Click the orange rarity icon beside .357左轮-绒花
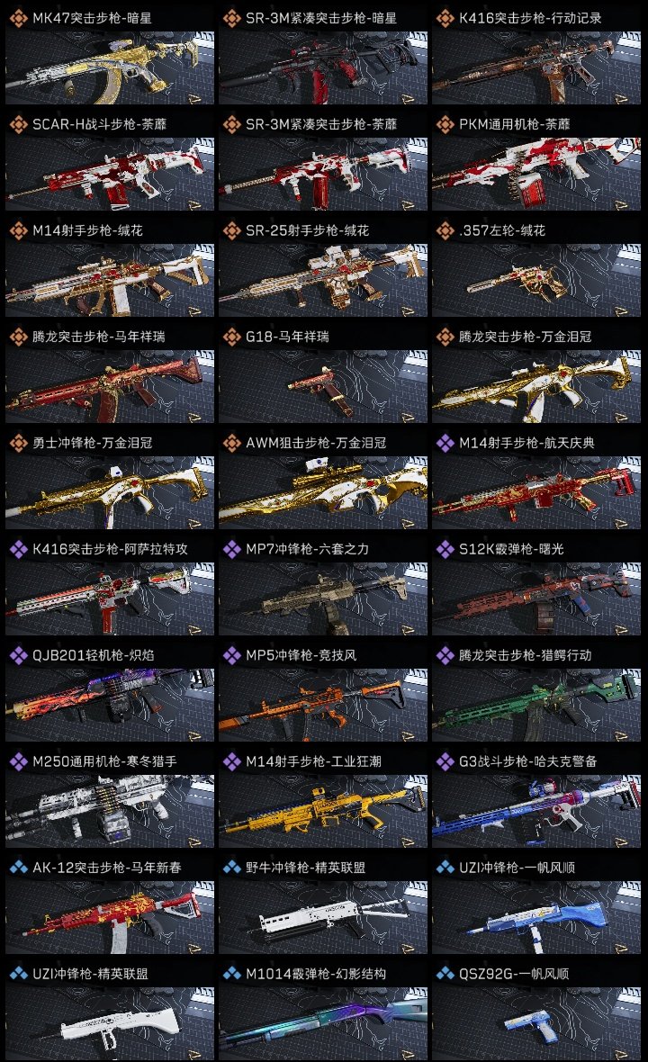The image size is (648, 1062). [445, 231]
